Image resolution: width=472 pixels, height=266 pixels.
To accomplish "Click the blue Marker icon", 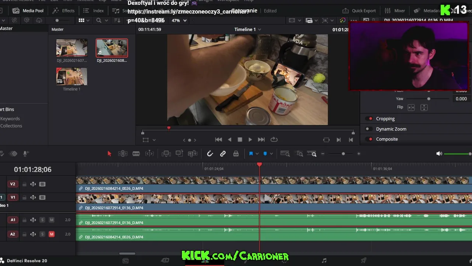I will [x=265, y=154].
